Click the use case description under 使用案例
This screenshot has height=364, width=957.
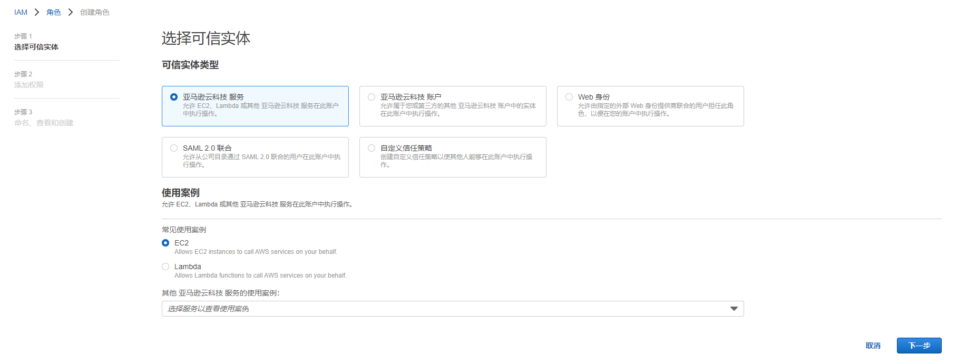pyautogui.click(x=257, y=204)
